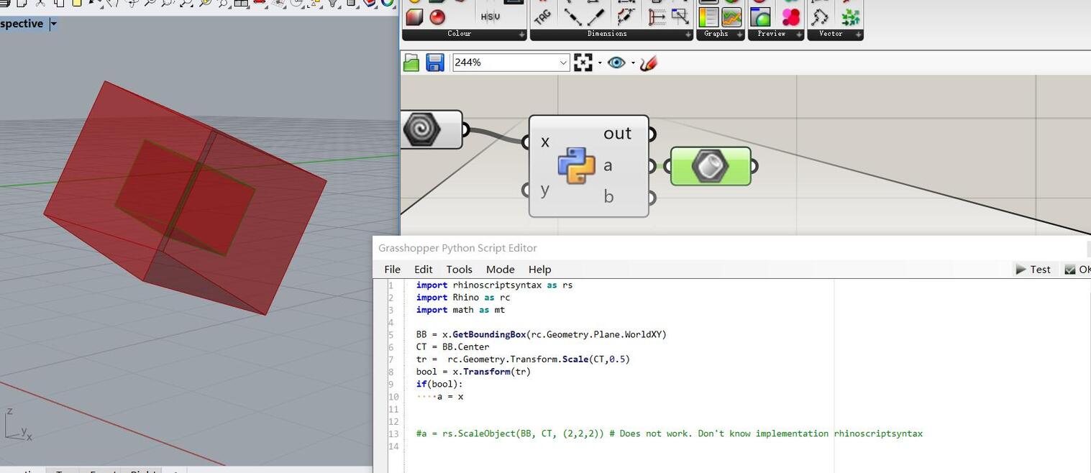Pick the polyline vector component icon
1091x473 pixels.
tap(820, 17)
